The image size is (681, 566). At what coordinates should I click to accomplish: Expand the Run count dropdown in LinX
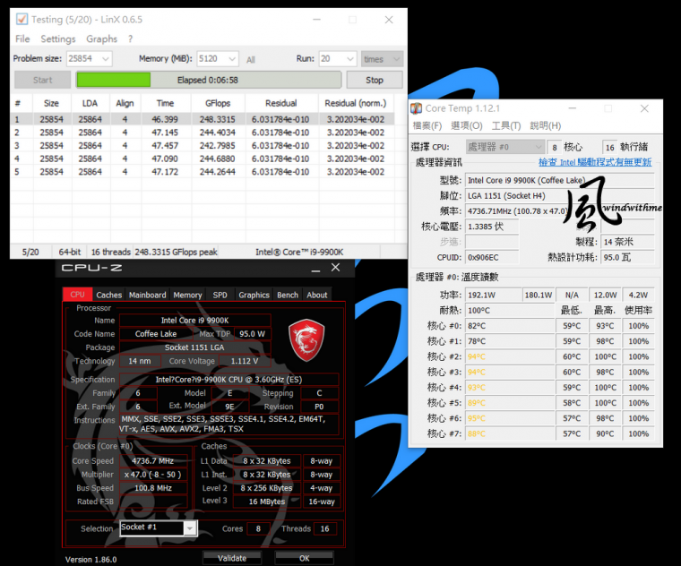point(350,58)
